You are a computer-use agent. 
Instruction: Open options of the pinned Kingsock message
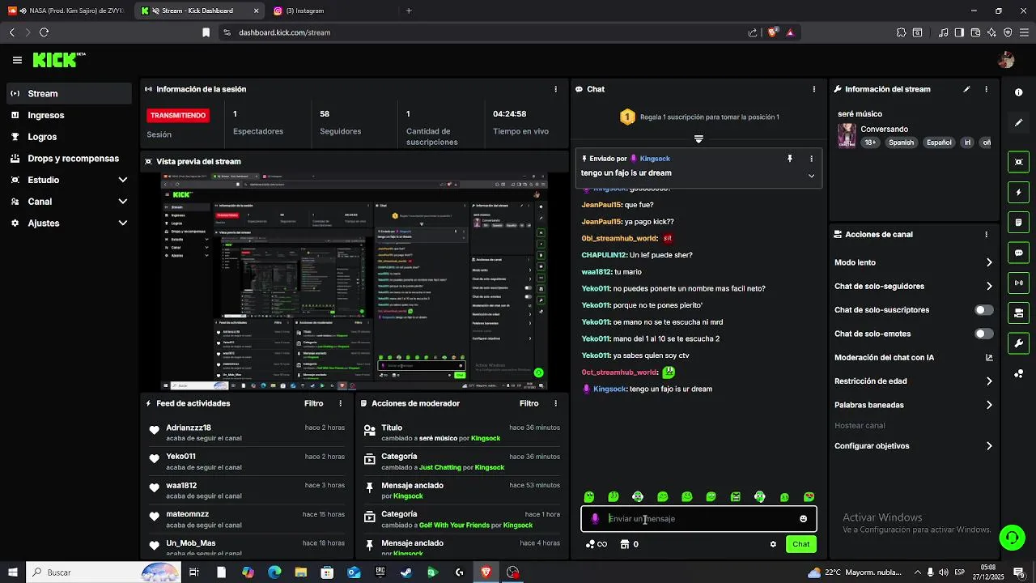(811, 159)
